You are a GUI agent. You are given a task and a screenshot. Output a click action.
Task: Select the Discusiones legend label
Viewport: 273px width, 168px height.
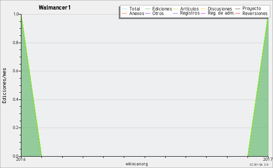pyautogui.click(x=220, y=9)
